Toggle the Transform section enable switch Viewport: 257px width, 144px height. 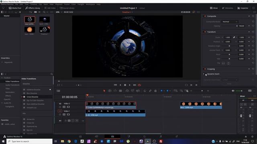point(205,32)
